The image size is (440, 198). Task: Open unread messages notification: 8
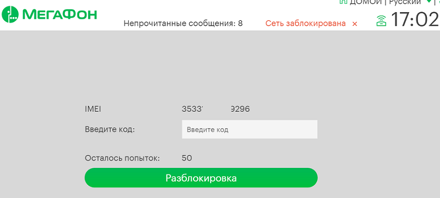click(183, 24)
